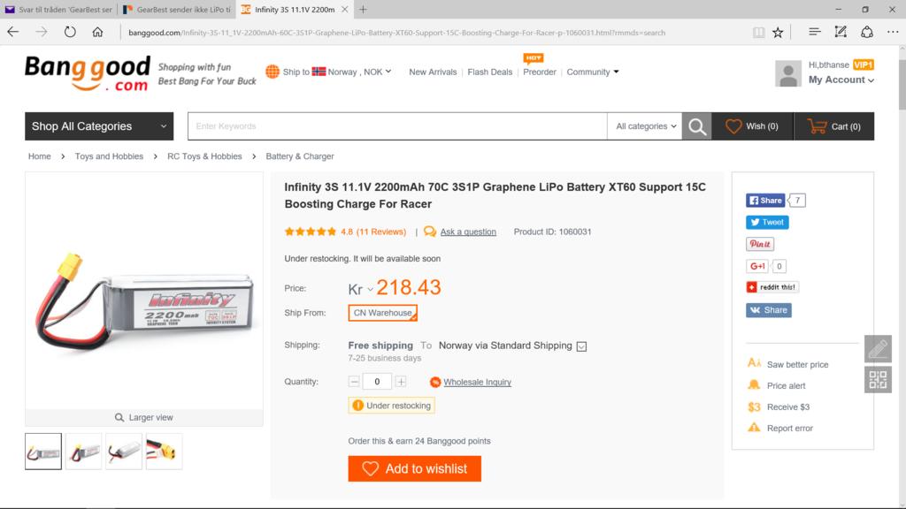This screenshot has height=509, width=906.
Task: Tweet this product on Twitter
Action: (x=767, y=223)
